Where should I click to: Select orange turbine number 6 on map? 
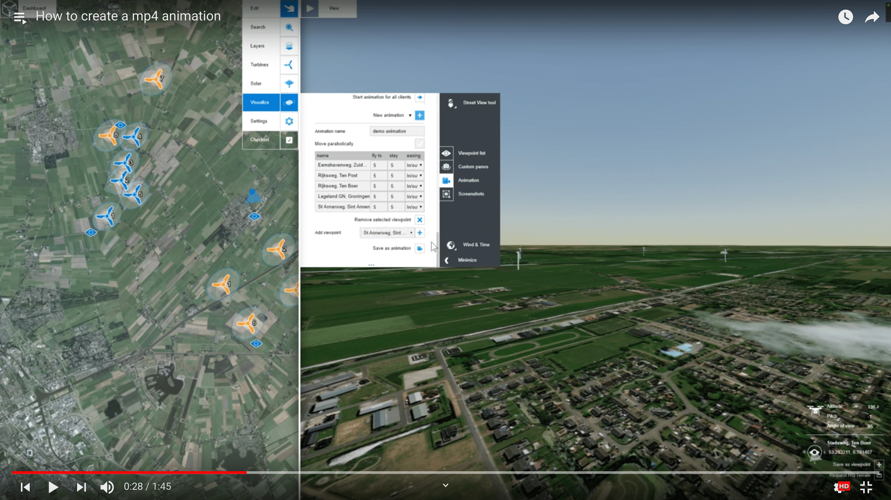247,323
